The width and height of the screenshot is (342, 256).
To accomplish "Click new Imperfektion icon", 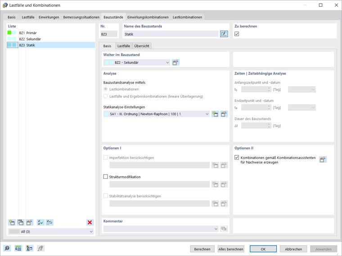I will [x=215, y=165].
